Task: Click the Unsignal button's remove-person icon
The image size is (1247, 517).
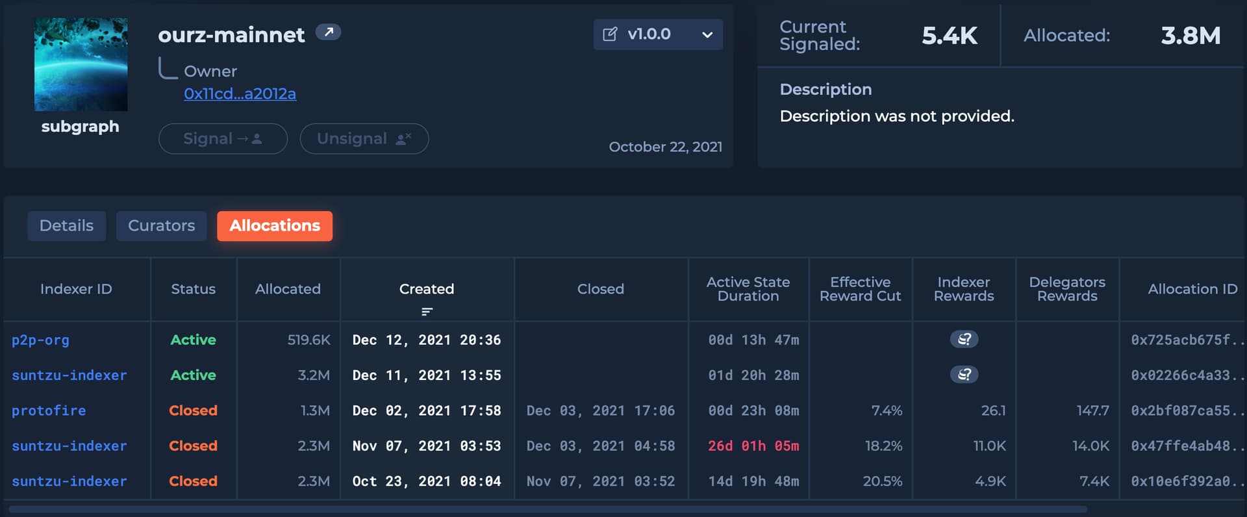Action: pos(403,138)
